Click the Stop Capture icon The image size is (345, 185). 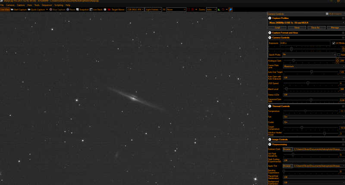tap(50, 9)
